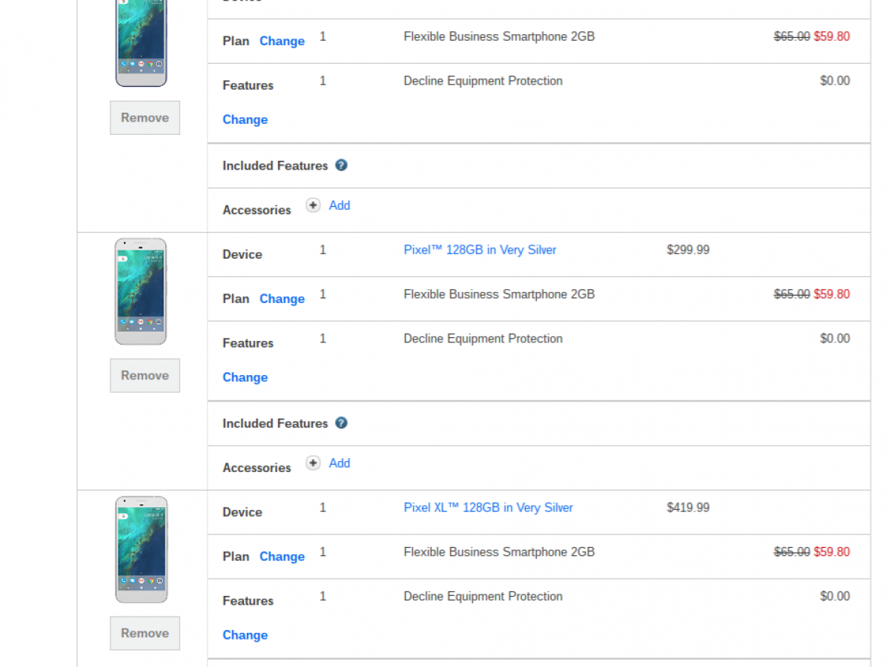This screenshot has height=667, width=890.
Task: Click help icon beside second Included Features
Action: [341, 423]
